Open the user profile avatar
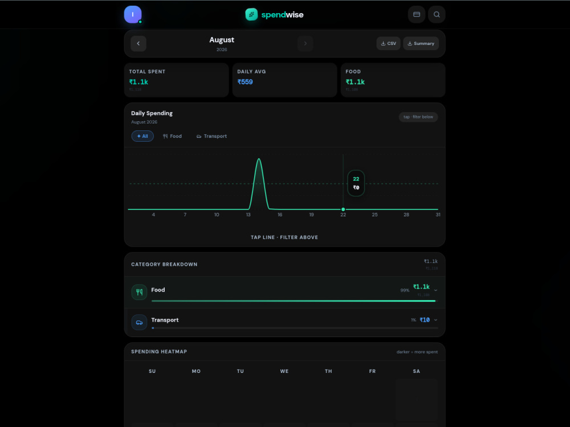This screenshot has width=570, height=427. (133, 15)
